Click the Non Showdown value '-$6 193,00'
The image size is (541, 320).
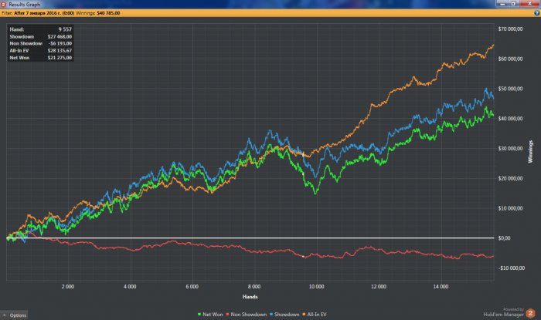click(x=60, y=43)
